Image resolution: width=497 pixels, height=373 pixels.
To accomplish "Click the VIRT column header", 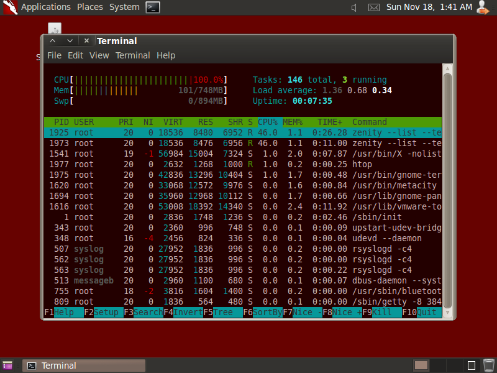I will pyautogui.click(x=173, y=122).
